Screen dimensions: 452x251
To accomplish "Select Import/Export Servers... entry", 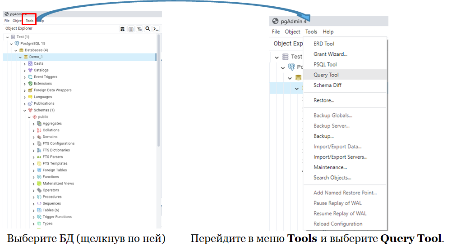I will point(345,157).
